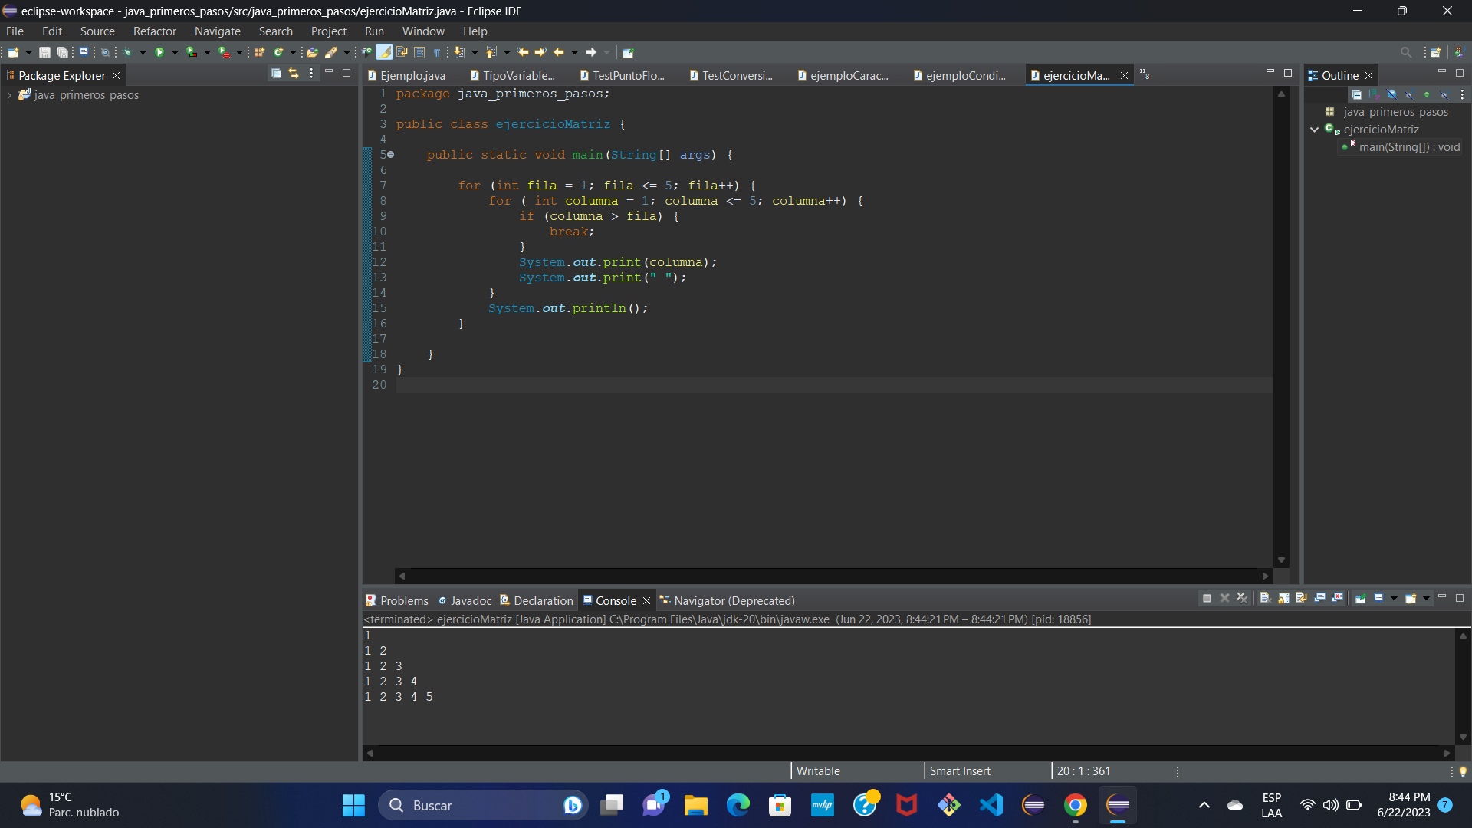Switch to Ejemplo.java editor tab
Viewport: 1472px width, 828px height.
pos(406,75)
